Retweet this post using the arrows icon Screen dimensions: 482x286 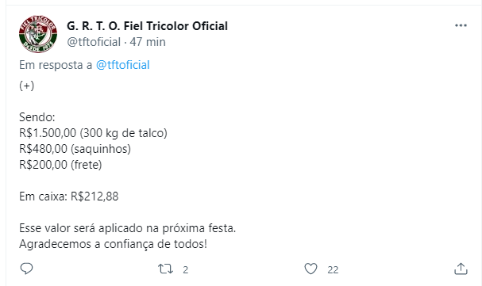pyautogui.click(x=165, y=269)
